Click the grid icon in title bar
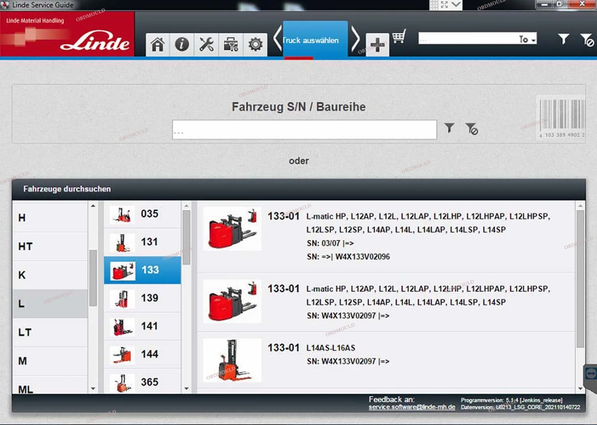This screenshot has height=425, width=597. coord(434,5)
